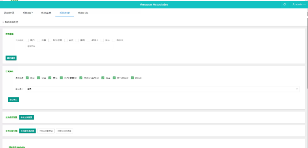
Task: Uncheck the 阿拉伯 language checkbox
Action: [x=132, y=78]
